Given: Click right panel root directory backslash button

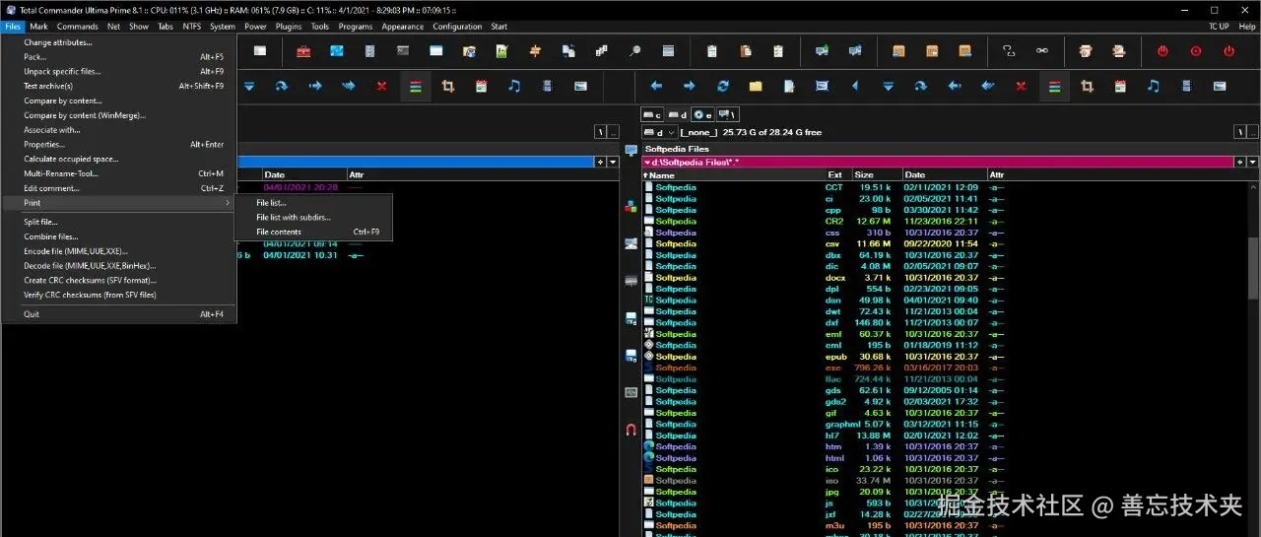Looking at the screenshot, I should pos(1237,132).
